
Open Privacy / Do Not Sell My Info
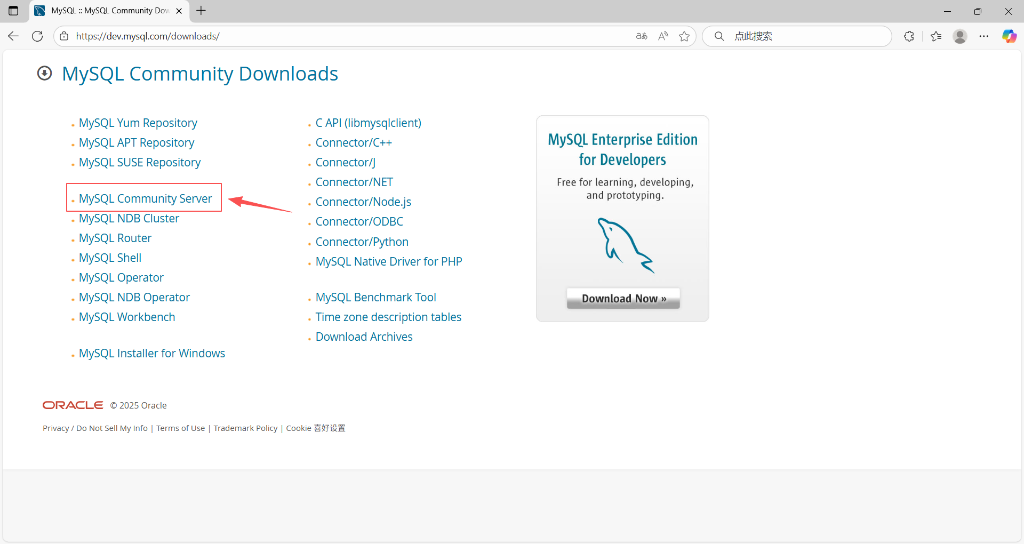95,428
